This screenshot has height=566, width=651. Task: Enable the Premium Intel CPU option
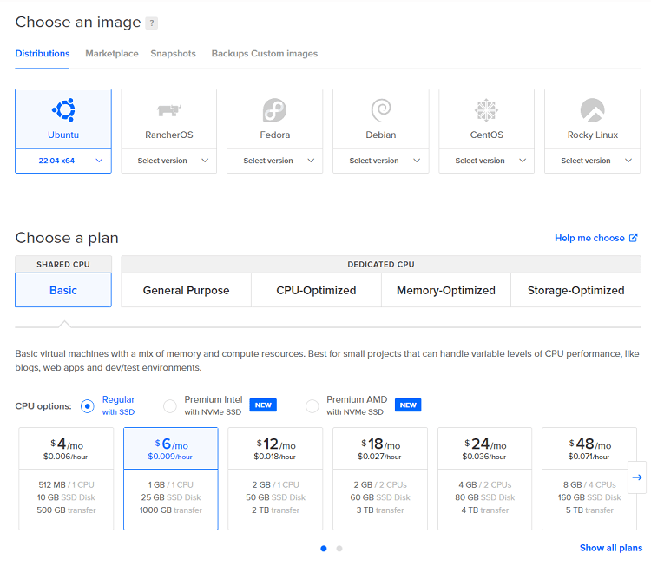pos(170,405)
